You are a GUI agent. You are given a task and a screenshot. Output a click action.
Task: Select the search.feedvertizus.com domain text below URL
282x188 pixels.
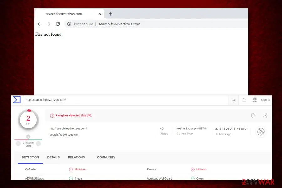64,134
